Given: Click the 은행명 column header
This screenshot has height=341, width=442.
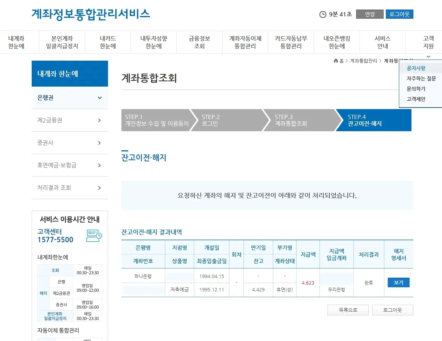Looking at the screenshot, I should 143,248.
